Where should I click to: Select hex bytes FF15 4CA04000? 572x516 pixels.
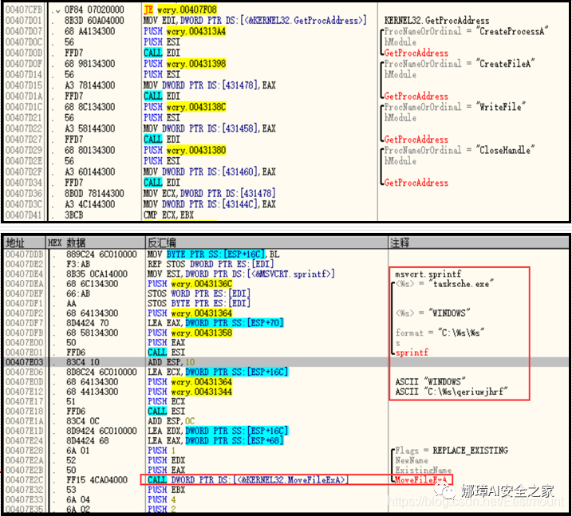pyautogui.click(x=97, y=480)
